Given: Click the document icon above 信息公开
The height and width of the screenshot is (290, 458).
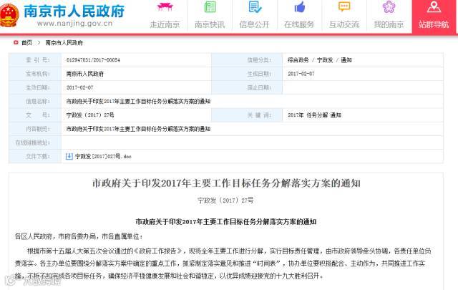Looking at the screenshot, I should coord(255,7).
